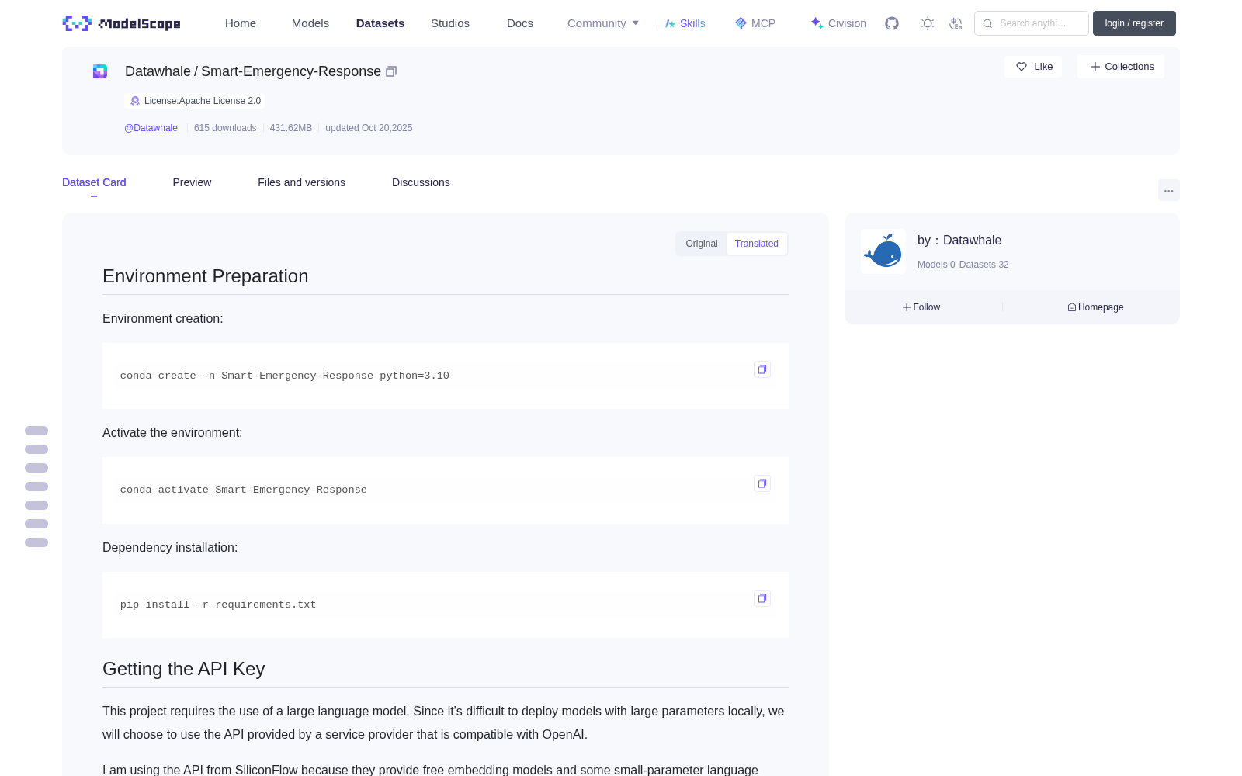Click the Homepage button label
This screenshot has height=776, width=1242.
(x=1101, y=307)
